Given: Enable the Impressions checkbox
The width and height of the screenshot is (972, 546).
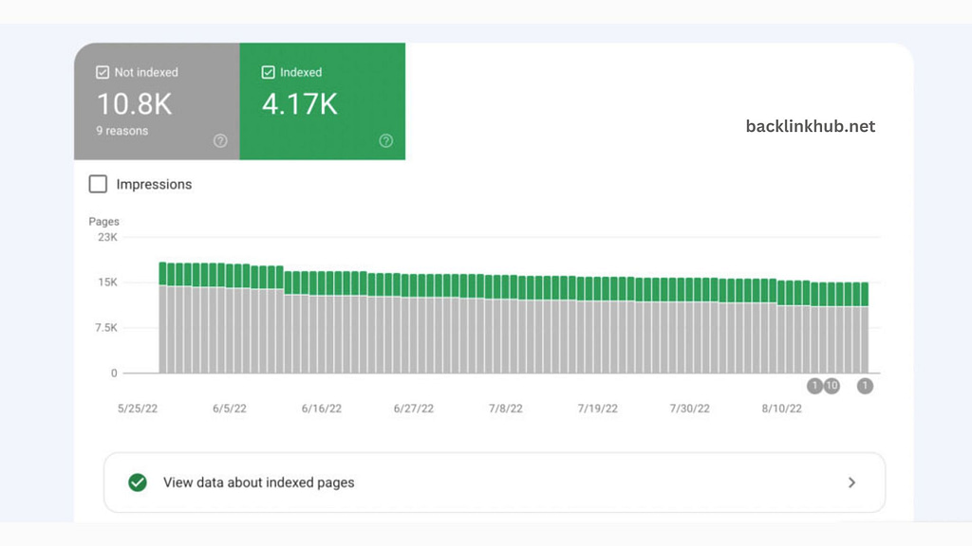Looking at the screenshot, I should point(98,184).
